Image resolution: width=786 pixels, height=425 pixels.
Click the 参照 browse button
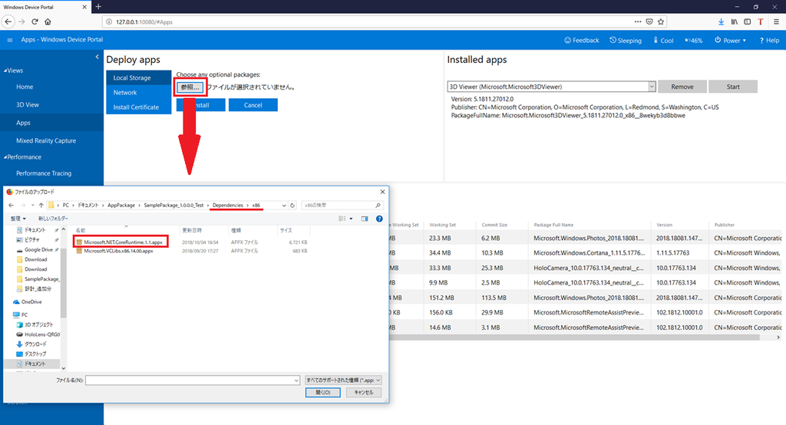point(190,87)
